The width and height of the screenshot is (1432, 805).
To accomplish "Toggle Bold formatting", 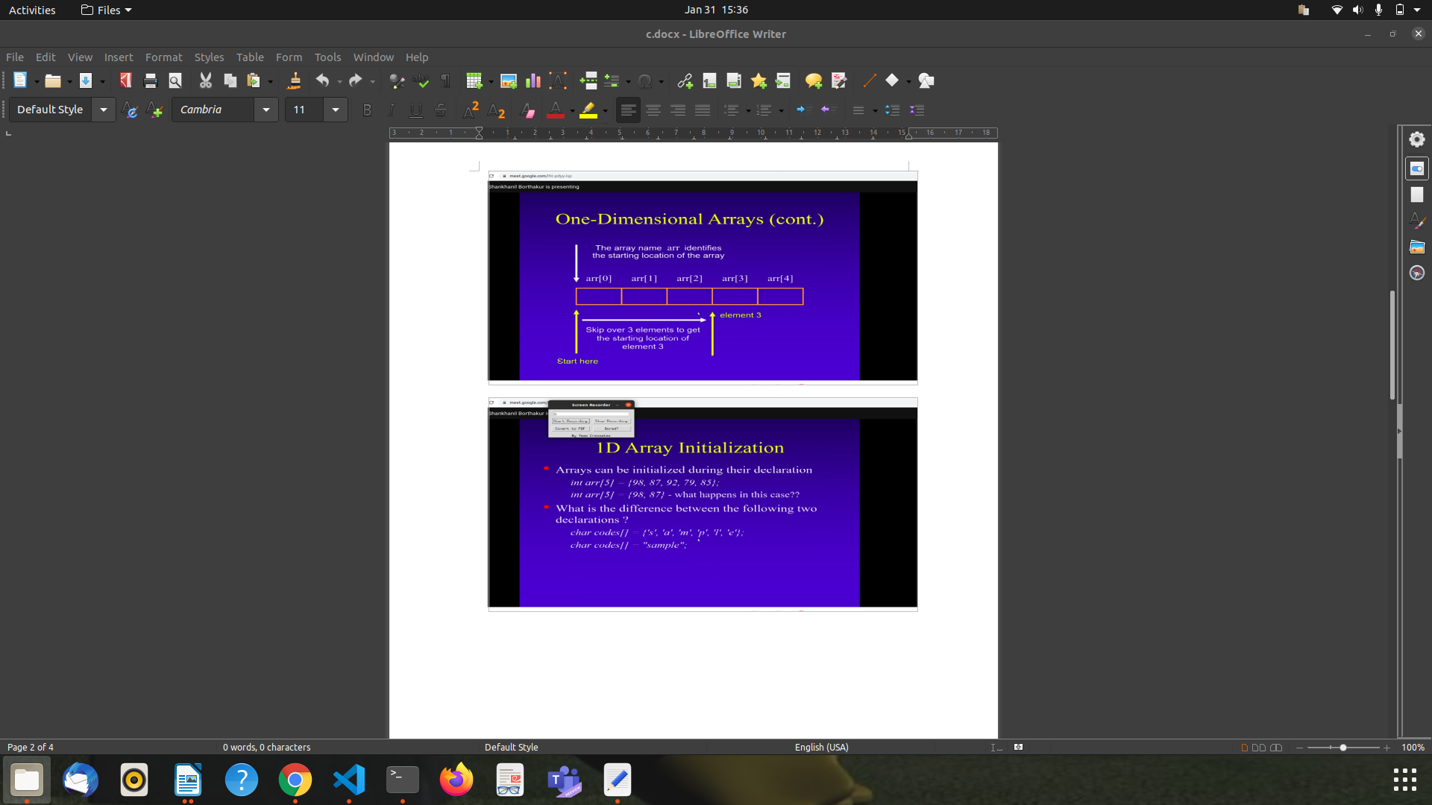I will pyautogui.click(x=366, y=110).
